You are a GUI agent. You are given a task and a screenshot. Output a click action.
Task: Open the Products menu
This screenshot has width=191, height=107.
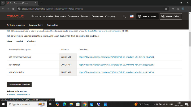click(x=36, y=16)
